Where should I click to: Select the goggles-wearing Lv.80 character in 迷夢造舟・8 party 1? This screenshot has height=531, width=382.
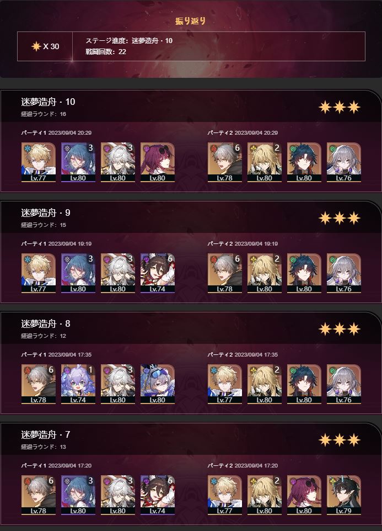pos(158,384)
